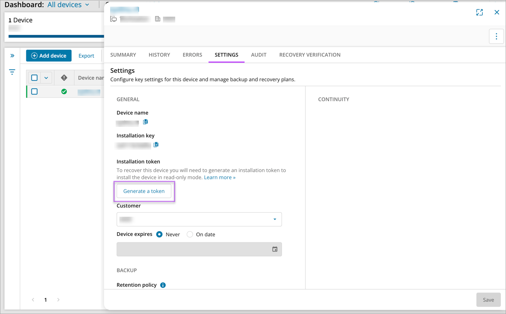The image size is (506, 314).
Task: Click the filter icon in the sidebar
Action: click(12, 72)
